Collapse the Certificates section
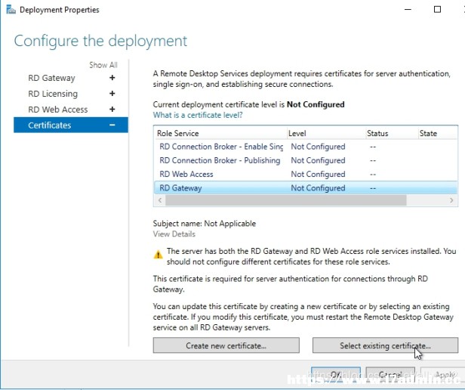Viewport: 465px width, 390px height. click(112, 125)
